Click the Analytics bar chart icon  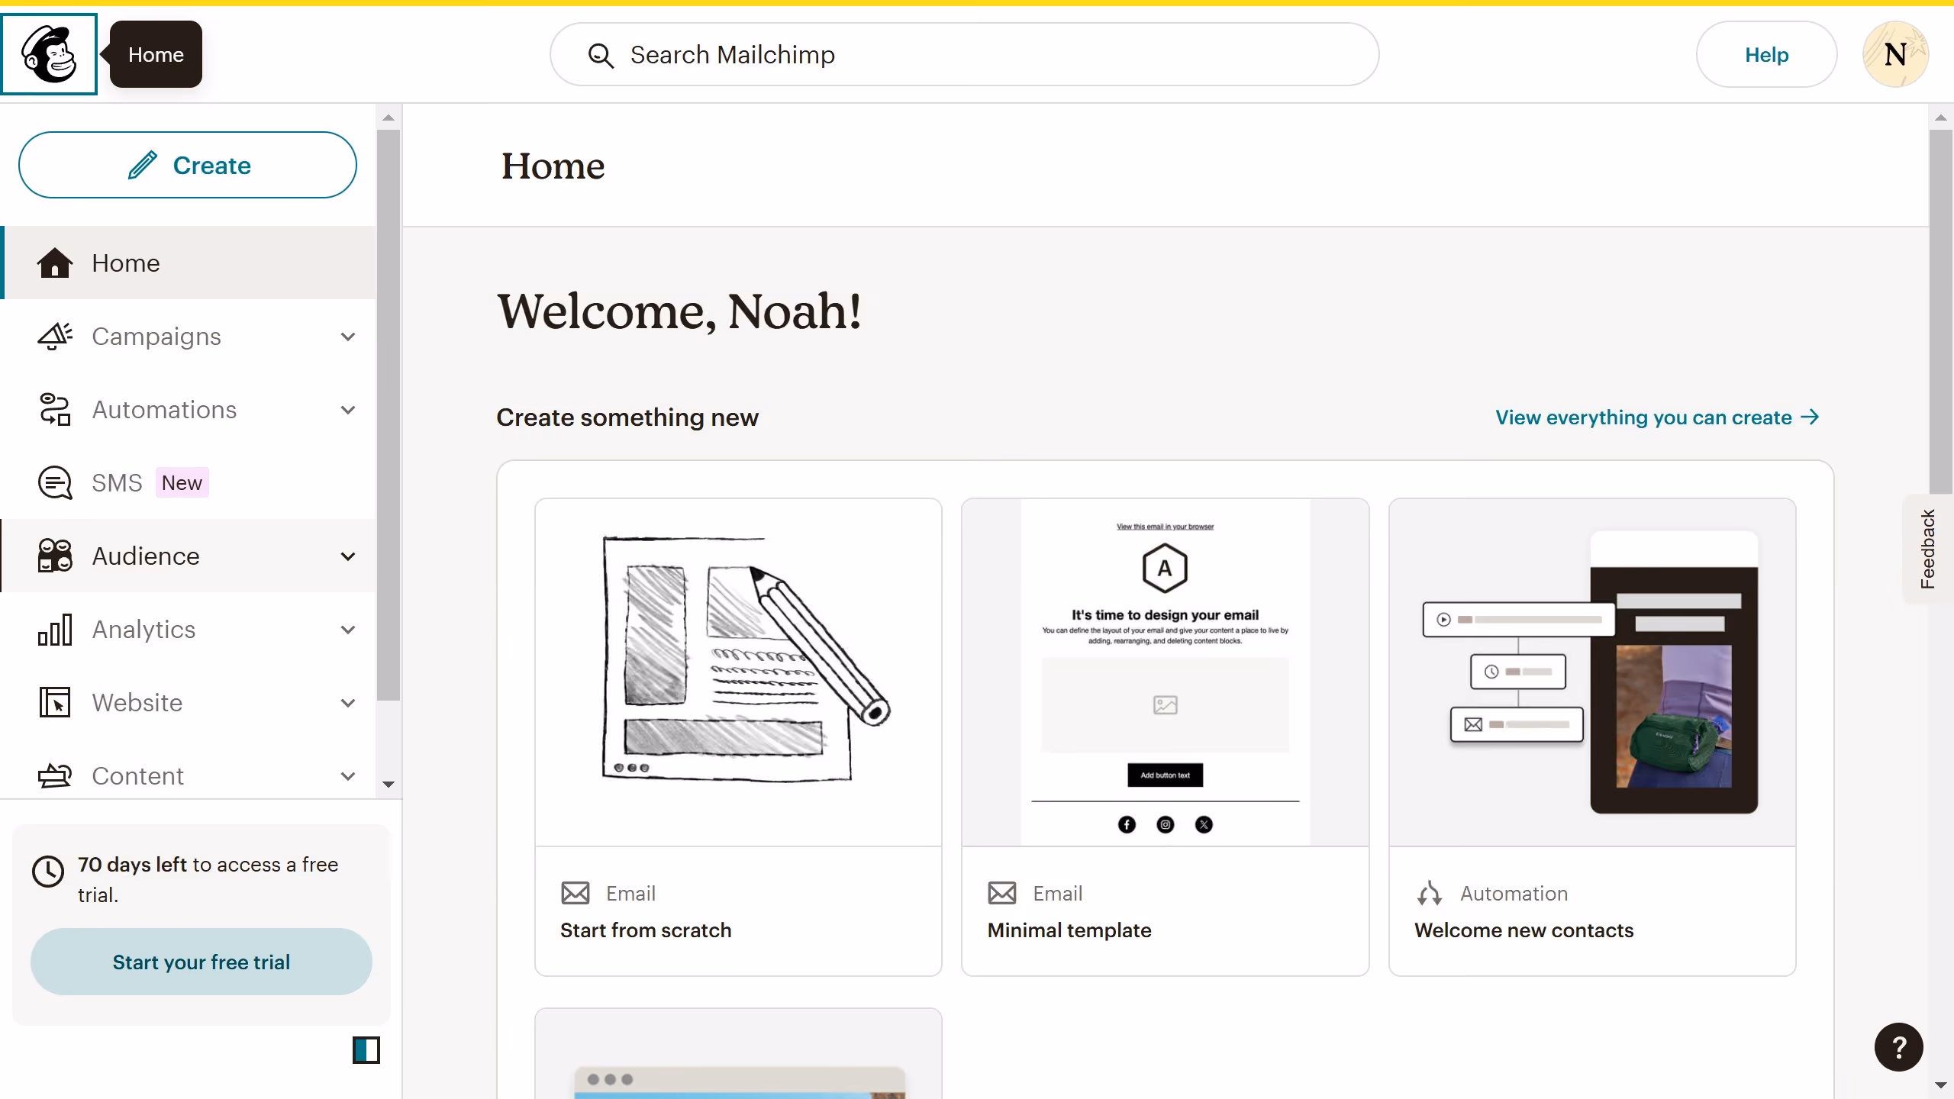click(55, 630)
